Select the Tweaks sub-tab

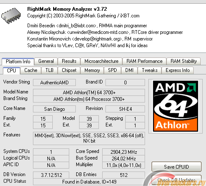click(x=150, y=70)
